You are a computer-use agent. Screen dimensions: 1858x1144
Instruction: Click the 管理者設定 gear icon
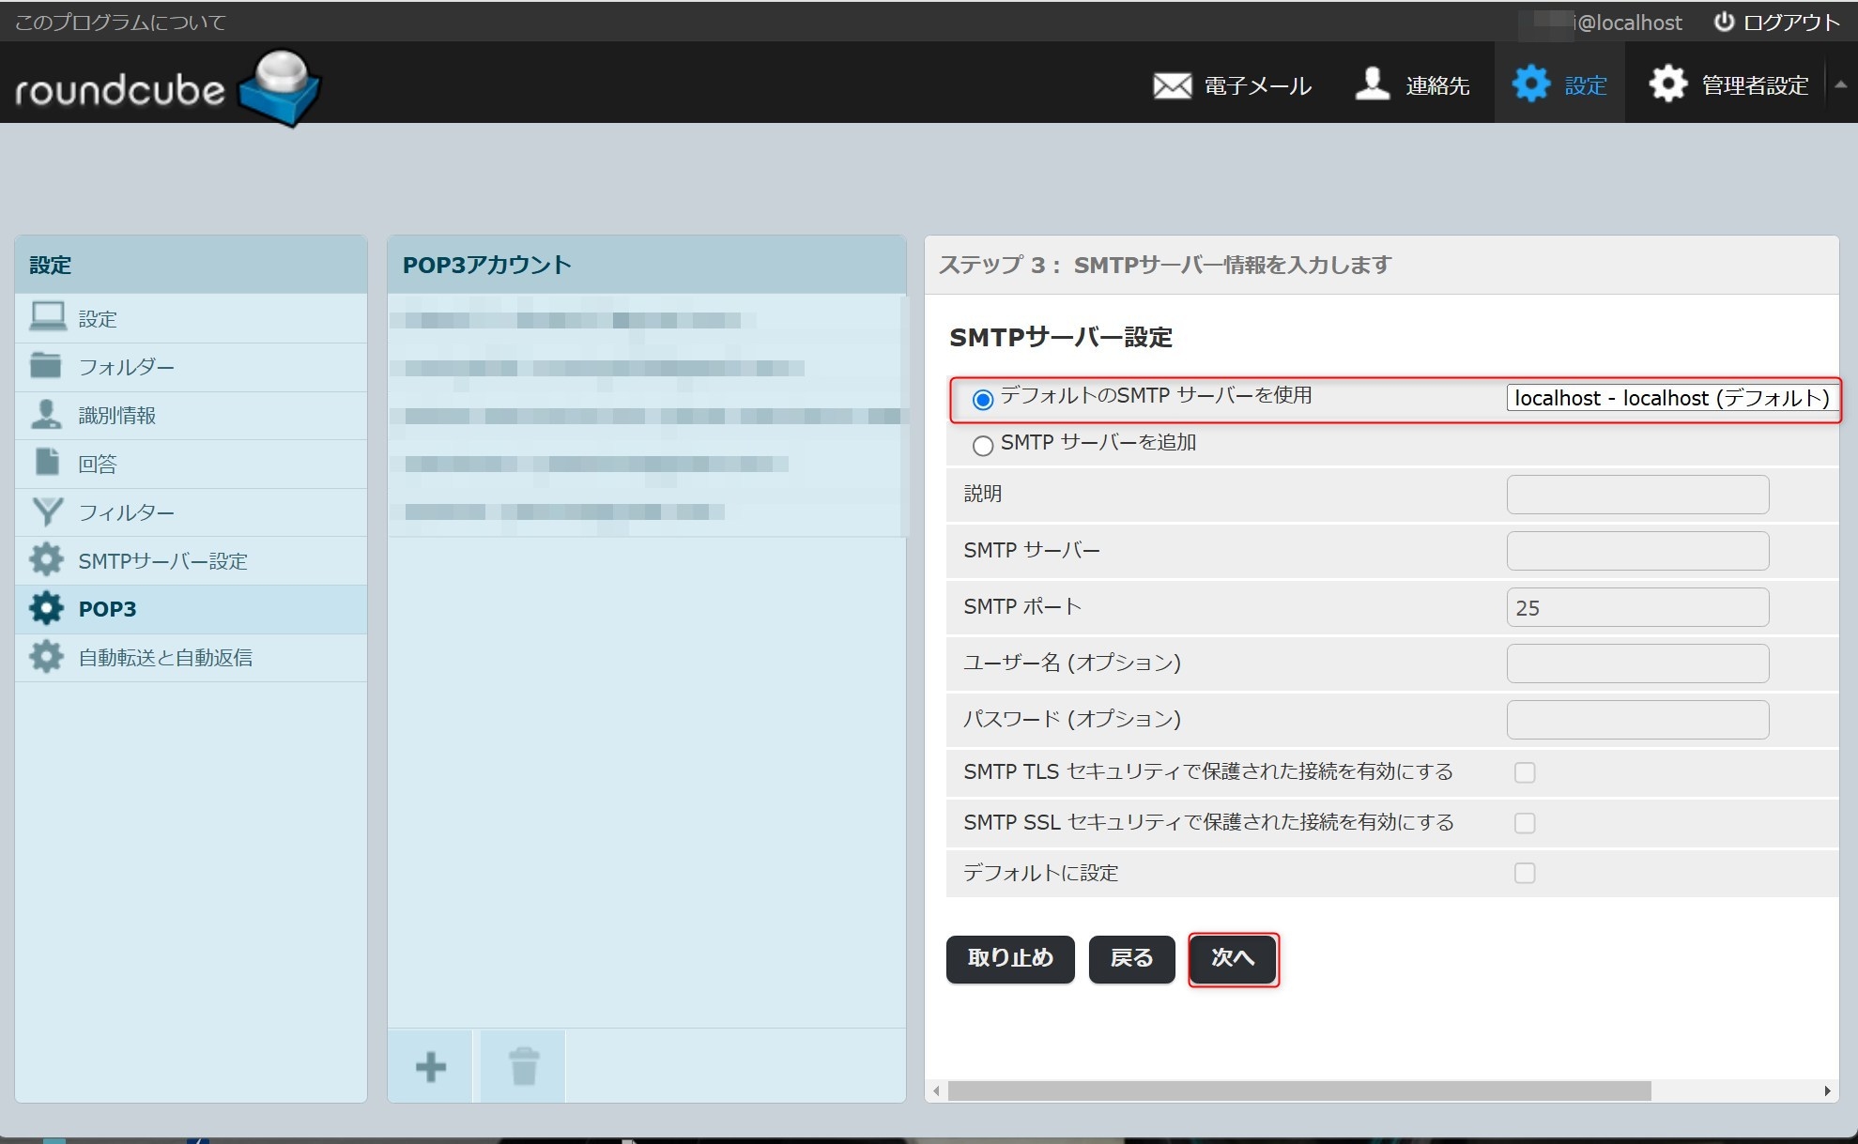(1667, 84)
